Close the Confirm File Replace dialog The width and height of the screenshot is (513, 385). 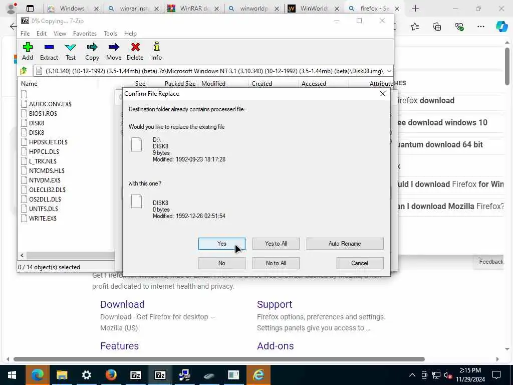point(382,94)
